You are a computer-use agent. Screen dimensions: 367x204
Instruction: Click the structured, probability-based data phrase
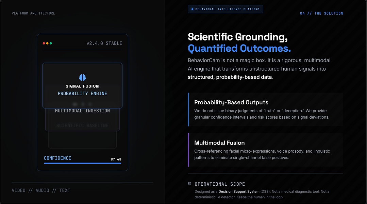230,77
